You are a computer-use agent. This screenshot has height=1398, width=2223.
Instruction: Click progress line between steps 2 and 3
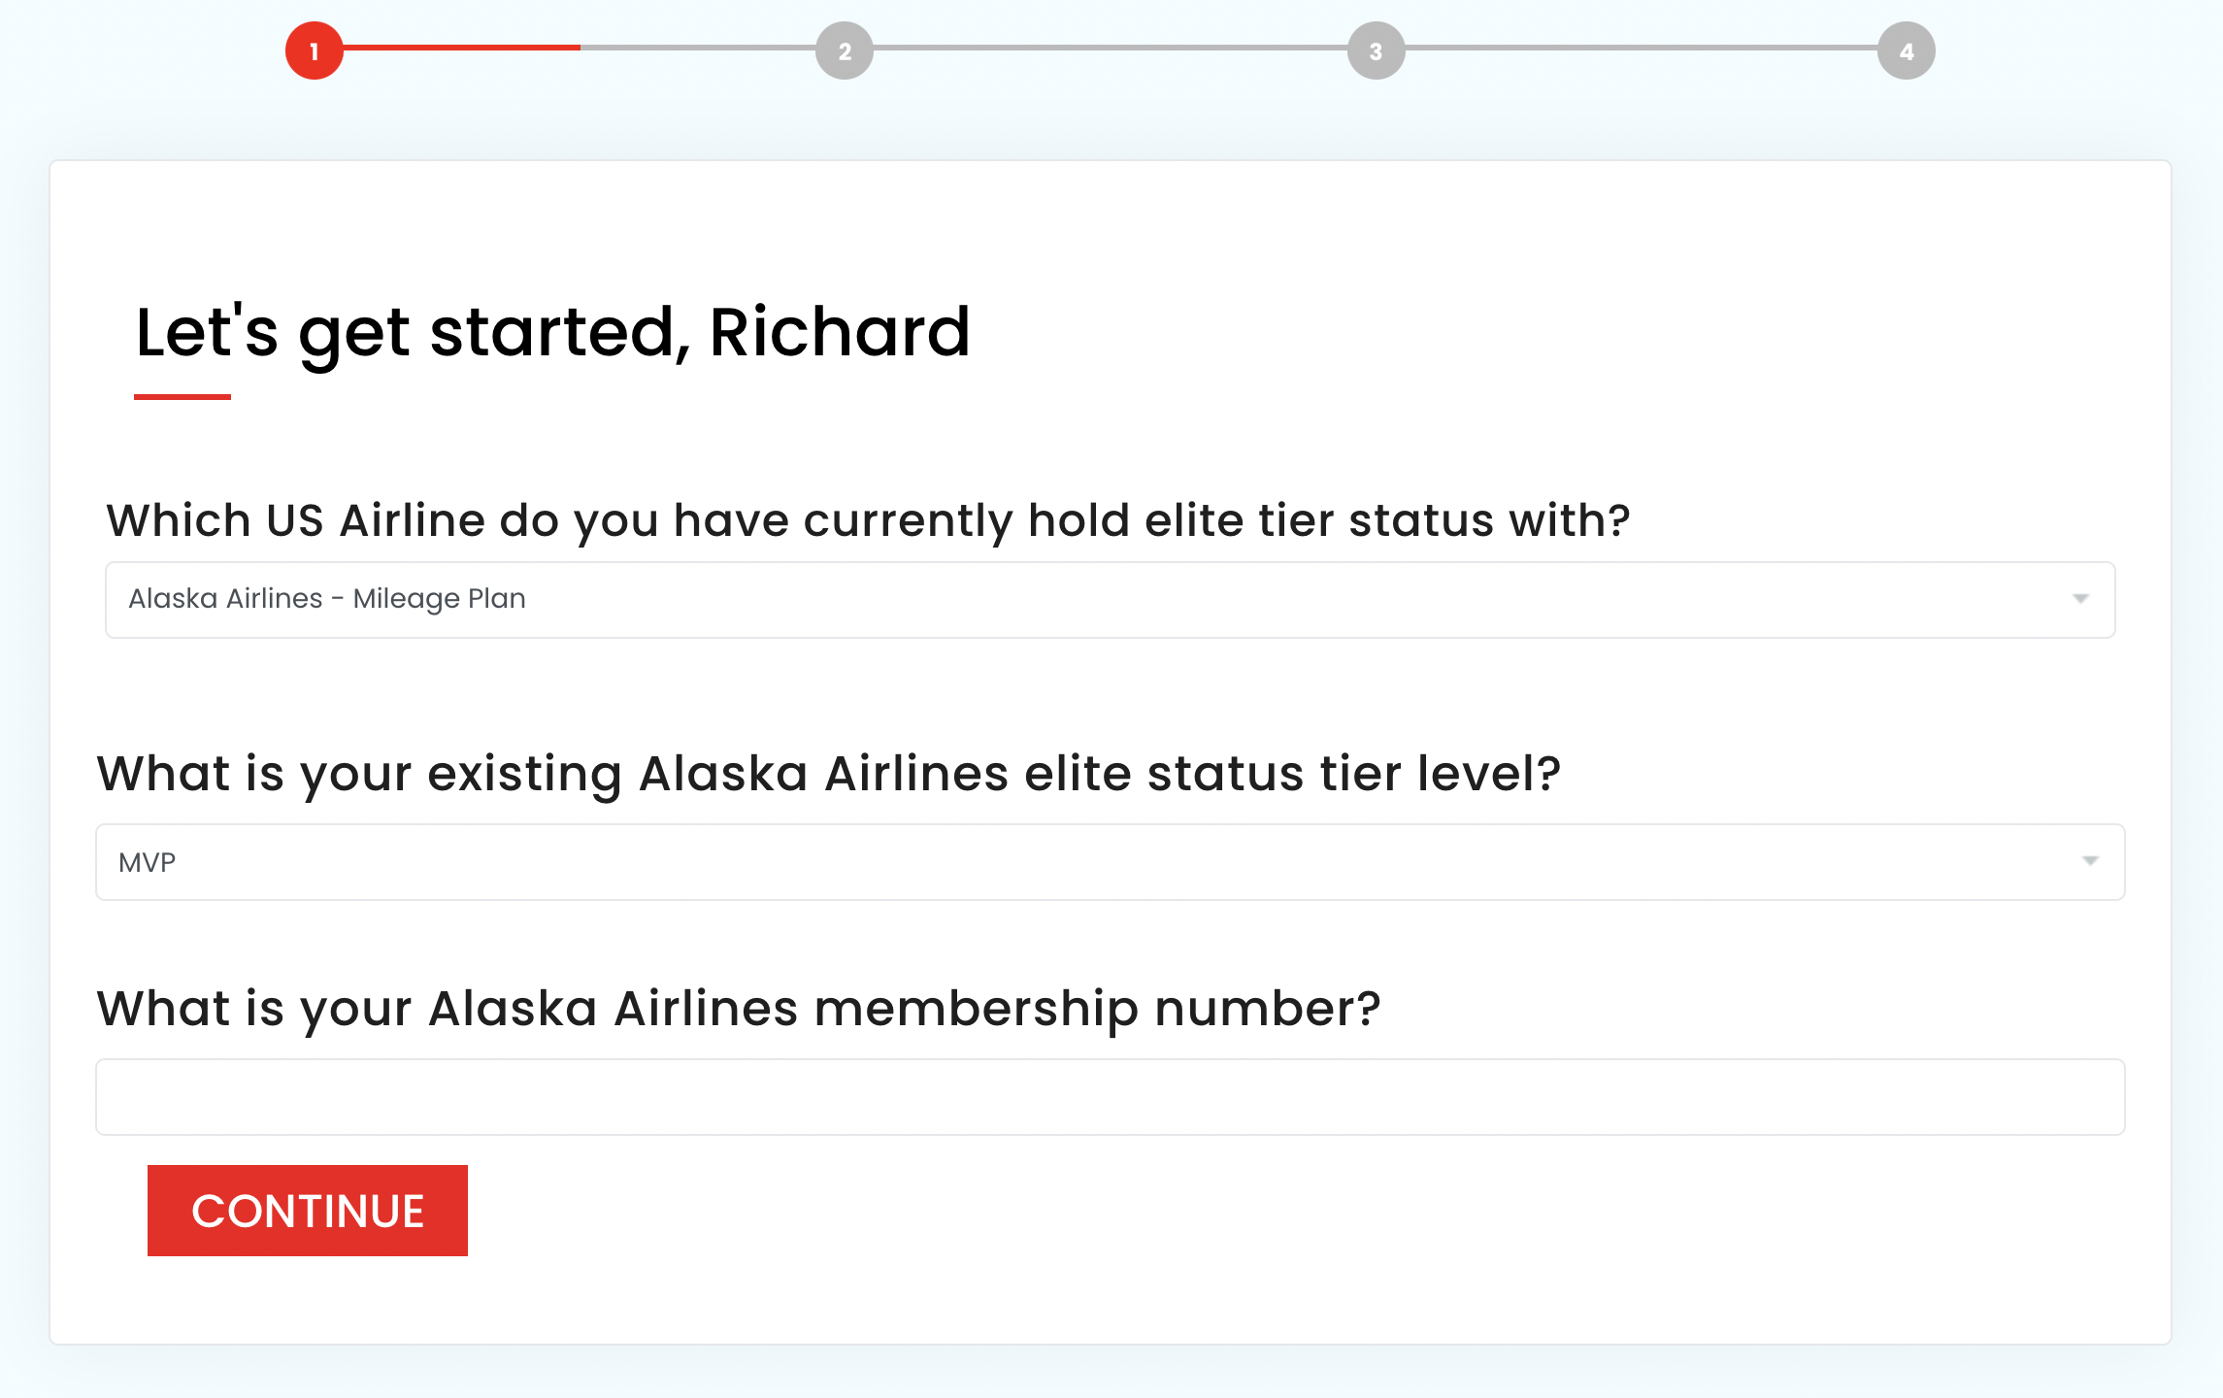[1110, 47]
